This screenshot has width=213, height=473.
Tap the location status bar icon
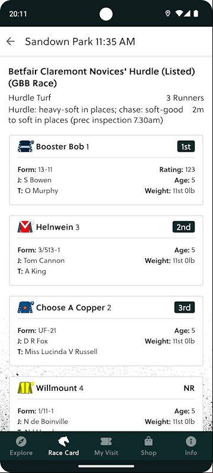pos(168,14)
